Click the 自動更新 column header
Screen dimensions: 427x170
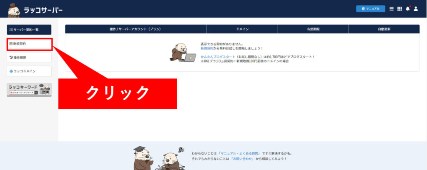(384, 29)
